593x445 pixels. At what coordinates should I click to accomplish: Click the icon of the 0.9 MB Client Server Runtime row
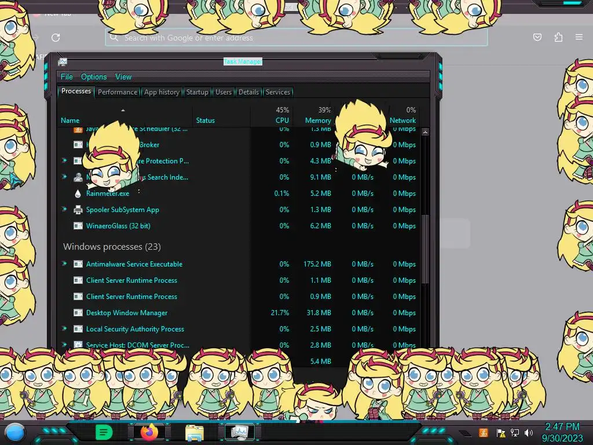pyautogui.click(x=78, y=297)
